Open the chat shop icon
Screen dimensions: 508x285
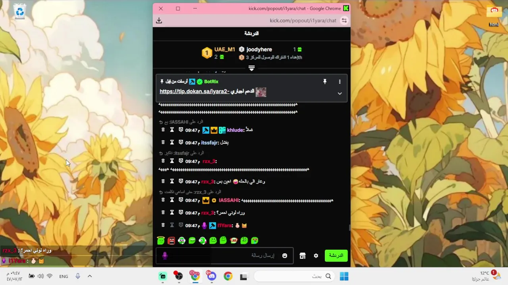click(302, 256)
